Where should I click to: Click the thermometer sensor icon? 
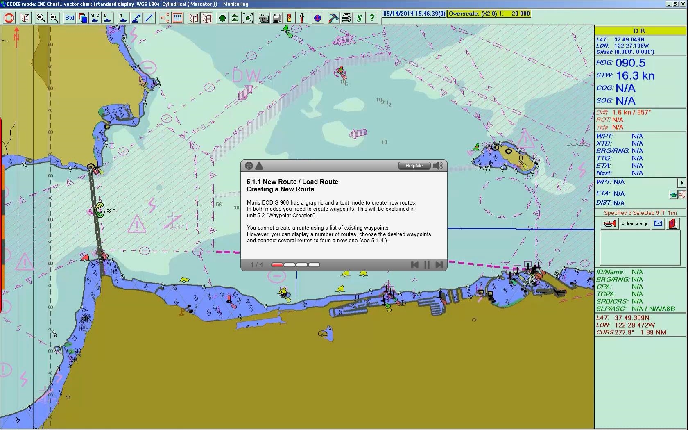(x=302, y=18)
